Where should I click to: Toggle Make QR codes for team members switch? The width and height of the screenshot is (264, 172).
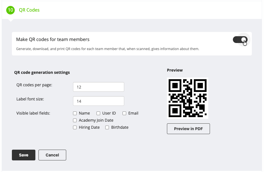click(x=240, y=40)
